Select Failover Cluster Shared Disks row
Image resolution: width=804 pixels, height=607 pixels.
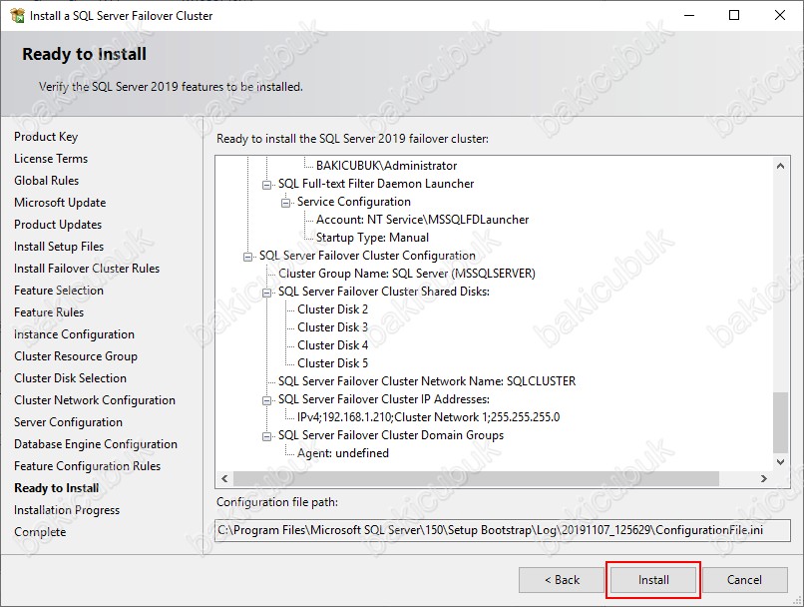[x=383, y=292]
